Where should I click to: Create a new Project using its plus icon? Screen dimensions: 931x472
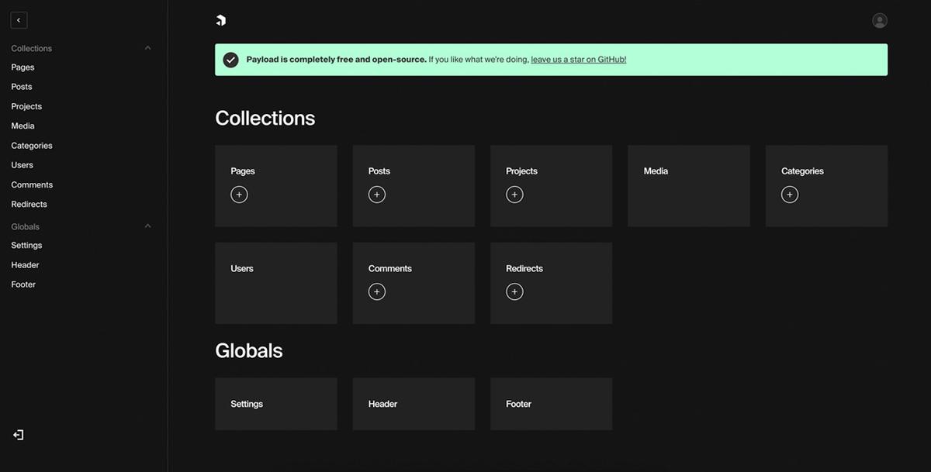click(514, 194)
